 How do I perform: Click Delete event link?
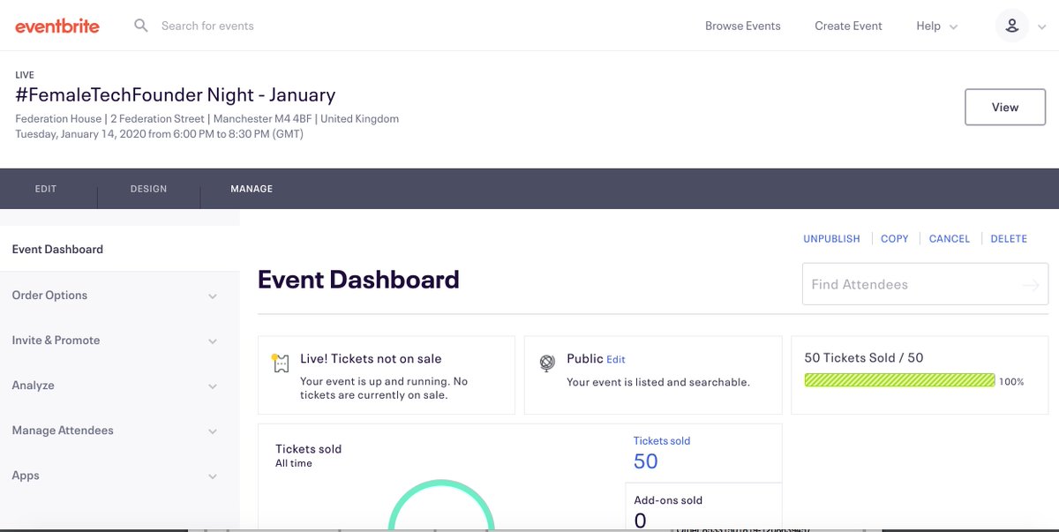pyautogui.click(x=1009, y=238)
